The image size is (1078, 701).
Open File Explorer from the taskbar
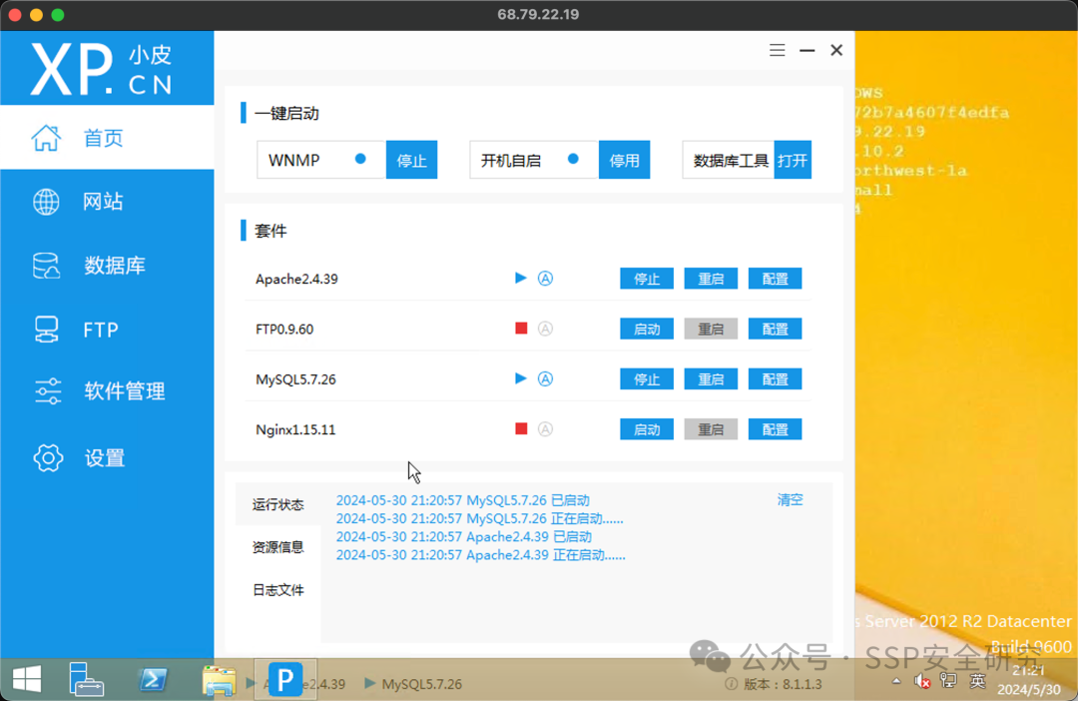(x=220, y=680)
